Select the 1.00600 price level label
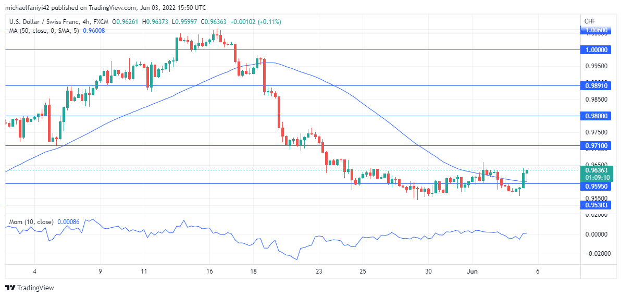 pyautogui.click(x=596, y=30)
